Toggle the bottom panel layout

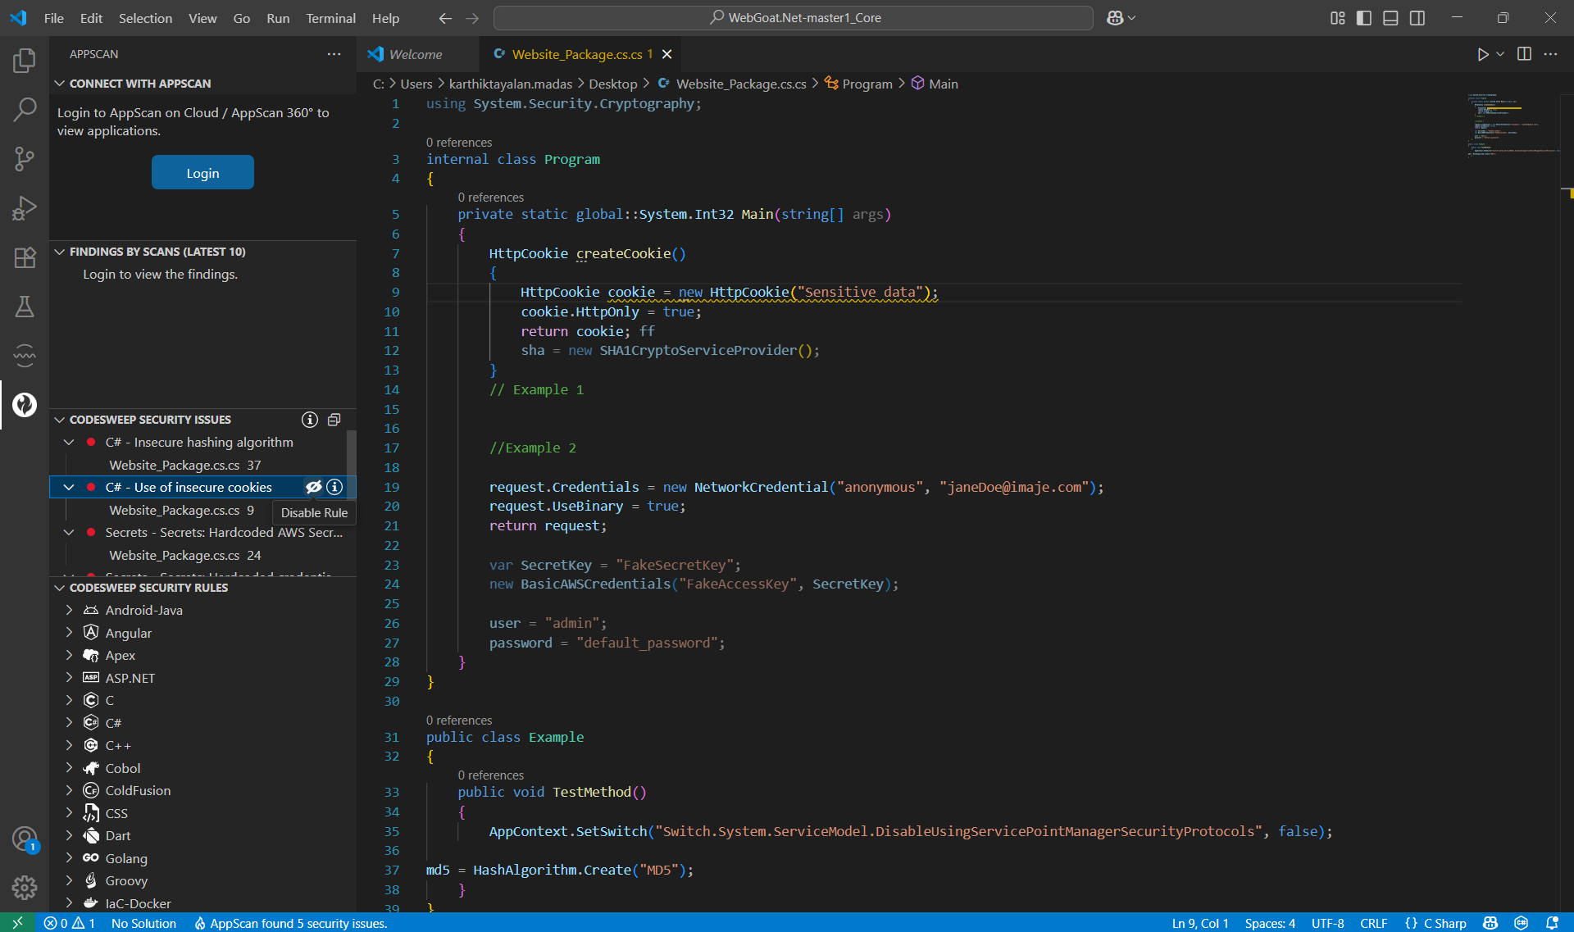pyautogui.click(x=1390, y=18)
